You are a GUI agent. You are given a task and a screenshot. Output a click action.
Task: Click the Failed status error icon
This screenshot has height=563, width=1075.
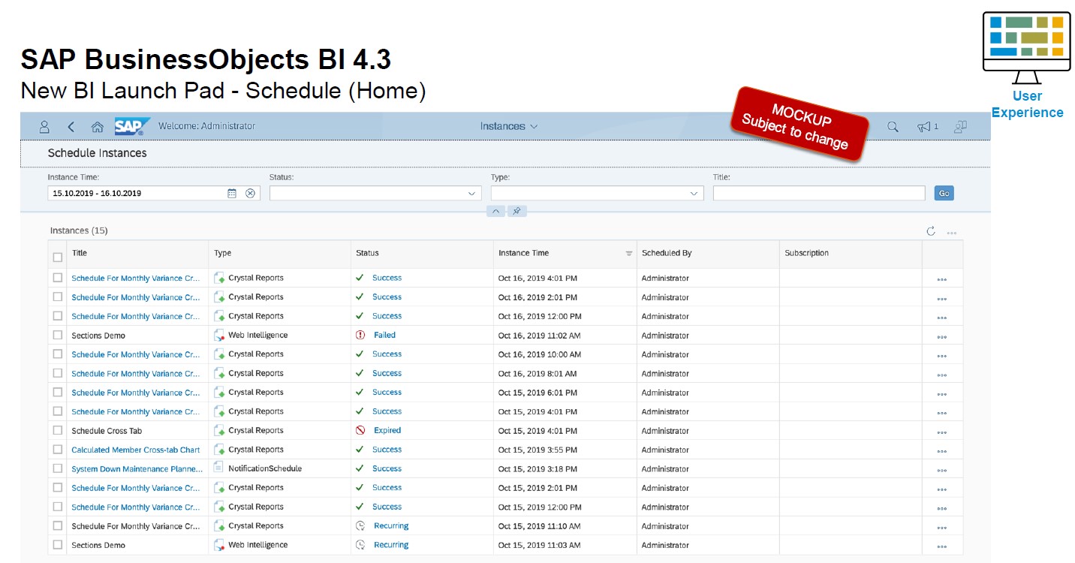[360, 335]
